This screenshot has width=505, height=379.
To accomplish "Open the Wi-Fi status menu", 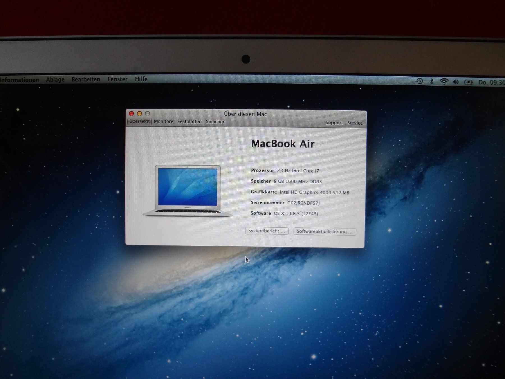I will 444,82.
